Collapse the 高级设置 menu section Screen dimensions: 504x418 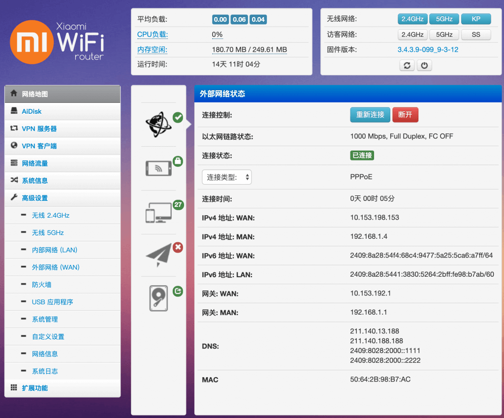tap(35, 198)
